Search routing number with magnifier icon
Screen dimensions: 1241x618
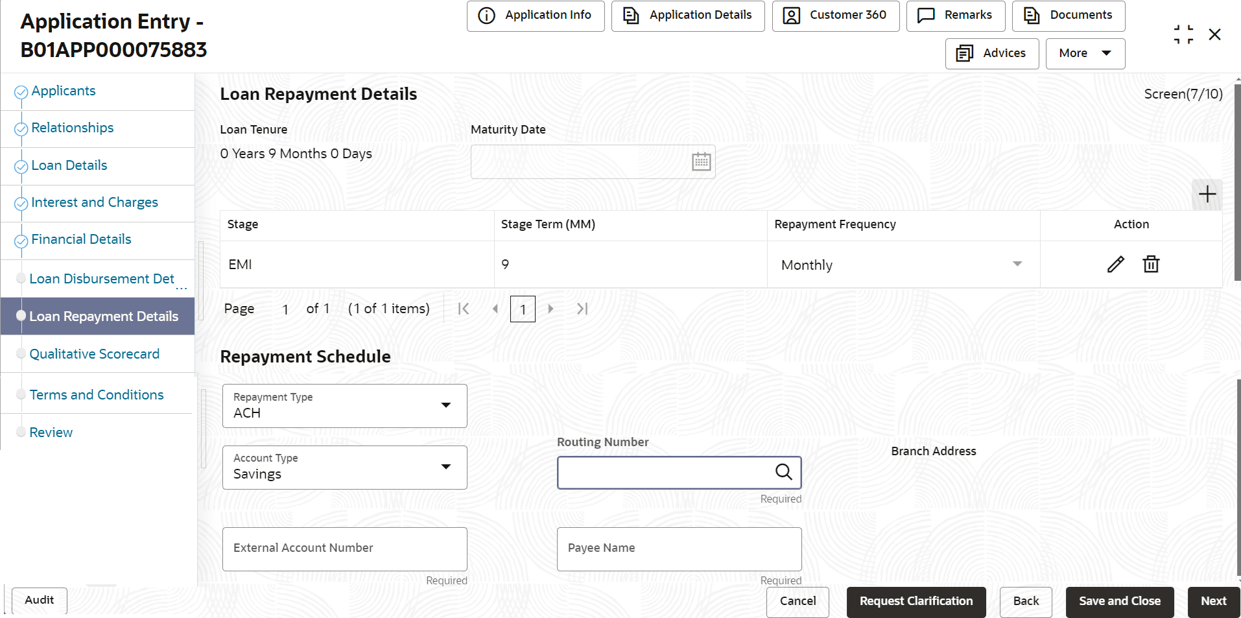click(783, 472)
